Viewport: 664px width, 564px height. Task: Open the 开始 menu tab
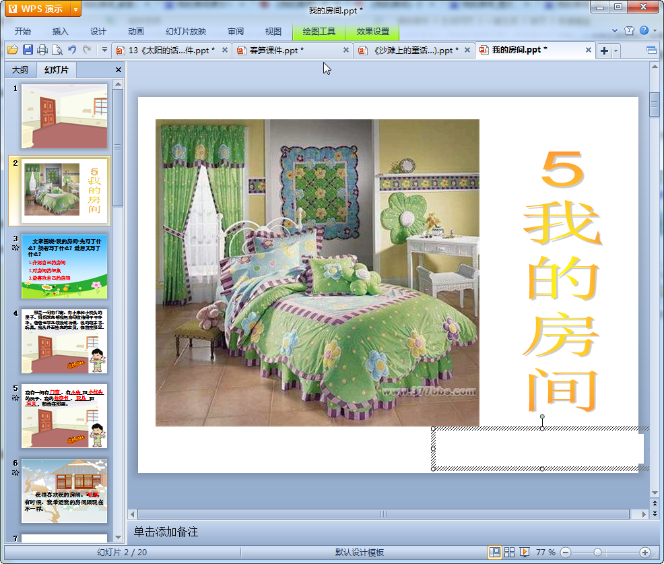tap(23, 32)
